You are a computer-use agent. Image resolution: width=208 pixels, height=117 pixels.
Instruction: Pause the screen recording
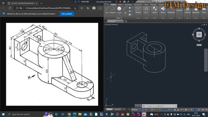click(x=116, y=2)
